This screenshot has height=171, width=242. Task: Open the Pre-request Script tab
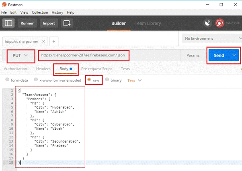(x=96, y=69)
